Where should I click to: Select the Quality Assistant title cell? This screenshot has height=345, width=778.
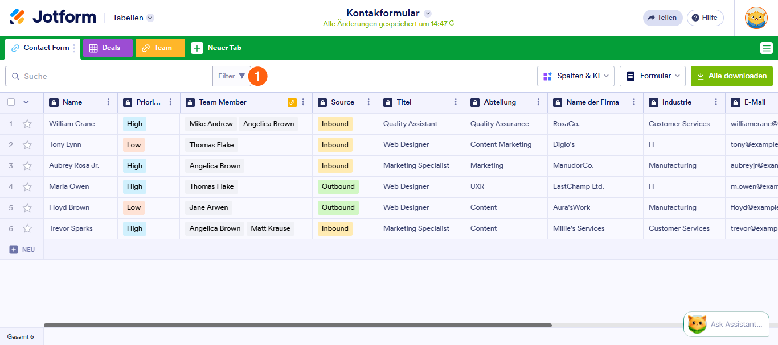[421, 124]
